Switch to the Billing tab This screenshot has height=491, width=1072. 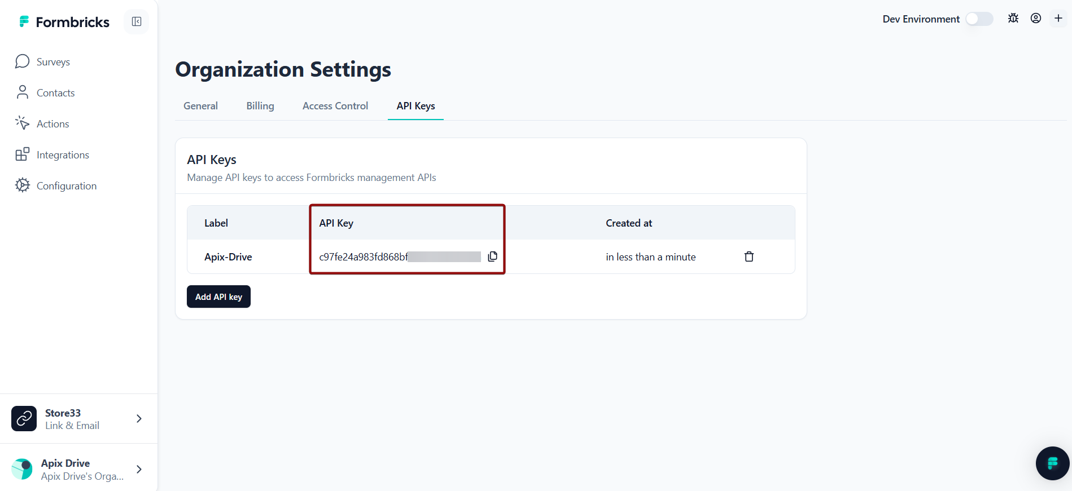(x=260, y=106)
